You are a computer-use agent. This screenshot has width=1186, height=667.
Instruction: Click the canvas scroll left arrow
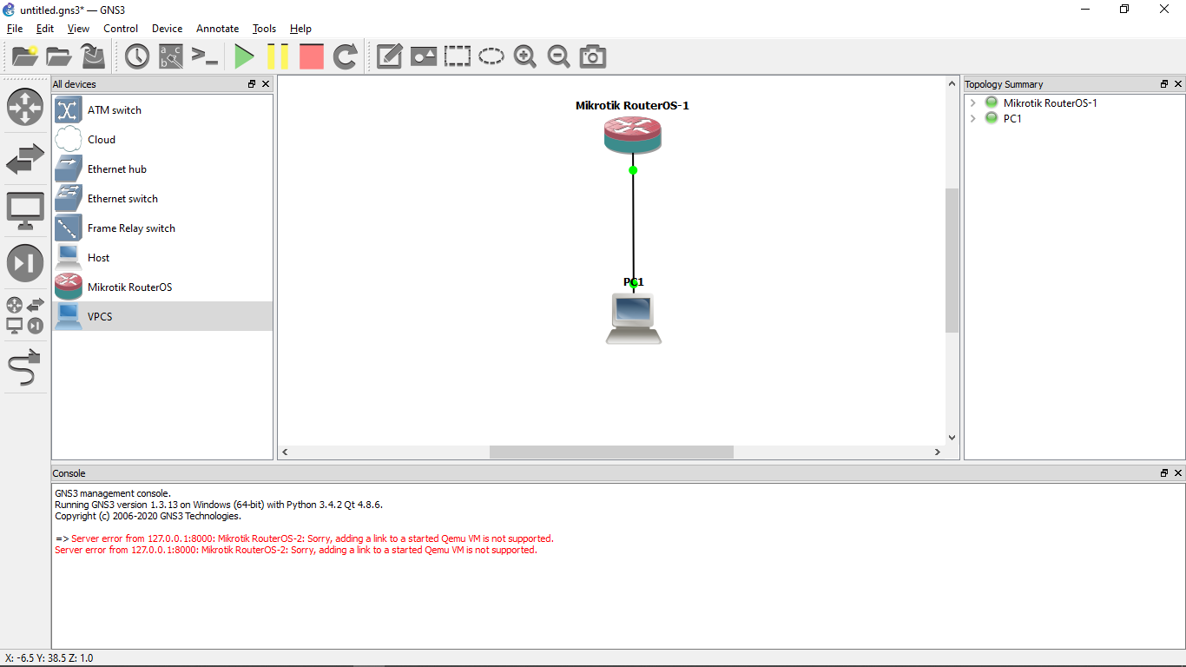pos(285,452)
